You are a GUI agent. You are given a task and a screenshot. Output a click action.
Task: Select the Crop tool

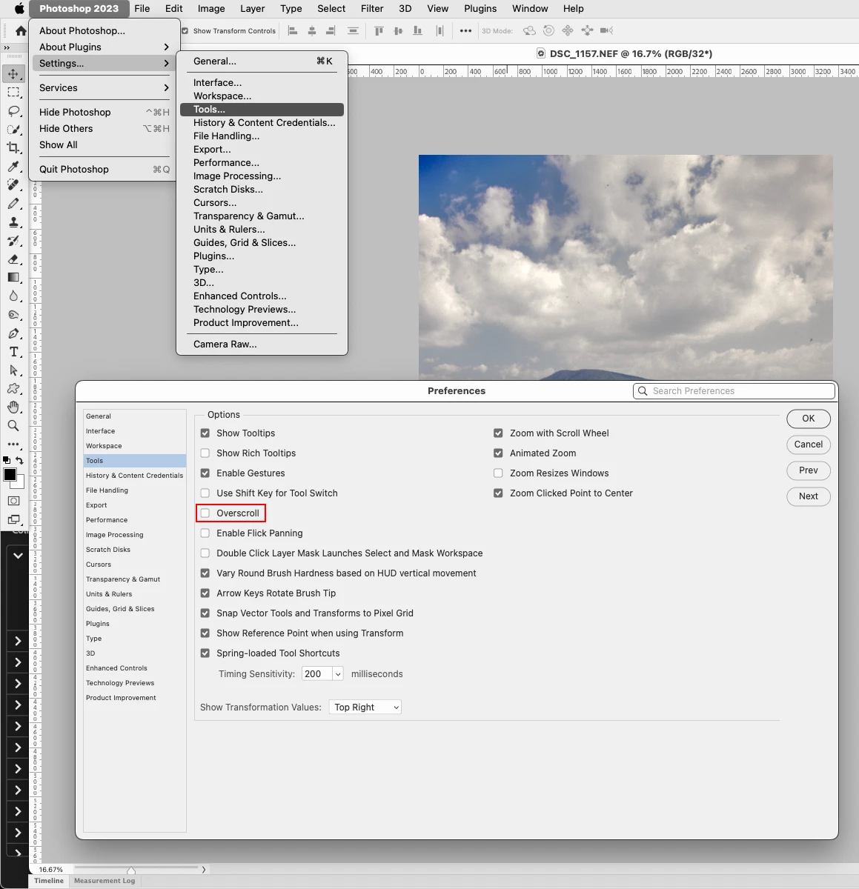(13, 147)
